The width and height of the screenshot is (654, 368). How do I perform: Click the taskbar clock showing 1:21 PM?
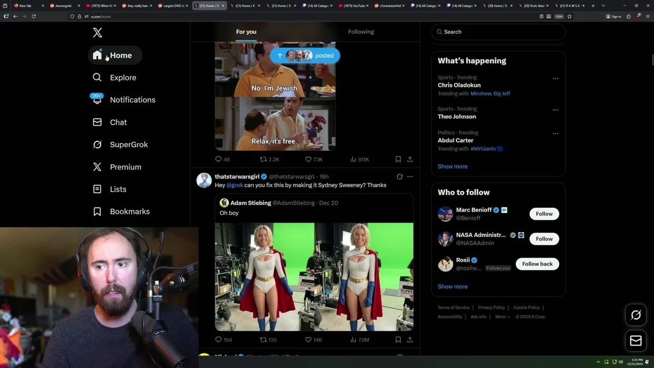pyautogui.click(x=636, y=361)
